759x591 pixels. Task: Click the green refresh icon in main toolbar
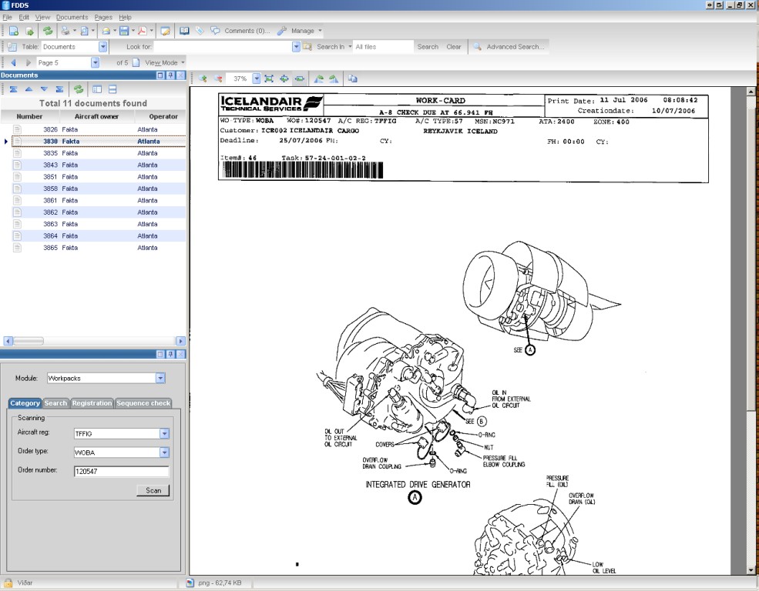tap(48, 31)
